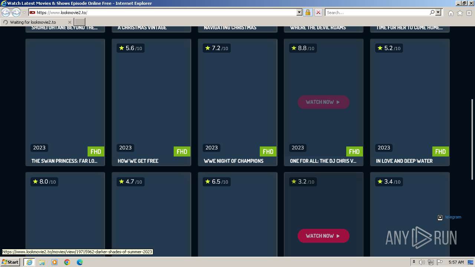Image resolution: width=475 pixels, height=267 pixels.
Task: Show hidden system tray icons
Action: click(414, 262)
